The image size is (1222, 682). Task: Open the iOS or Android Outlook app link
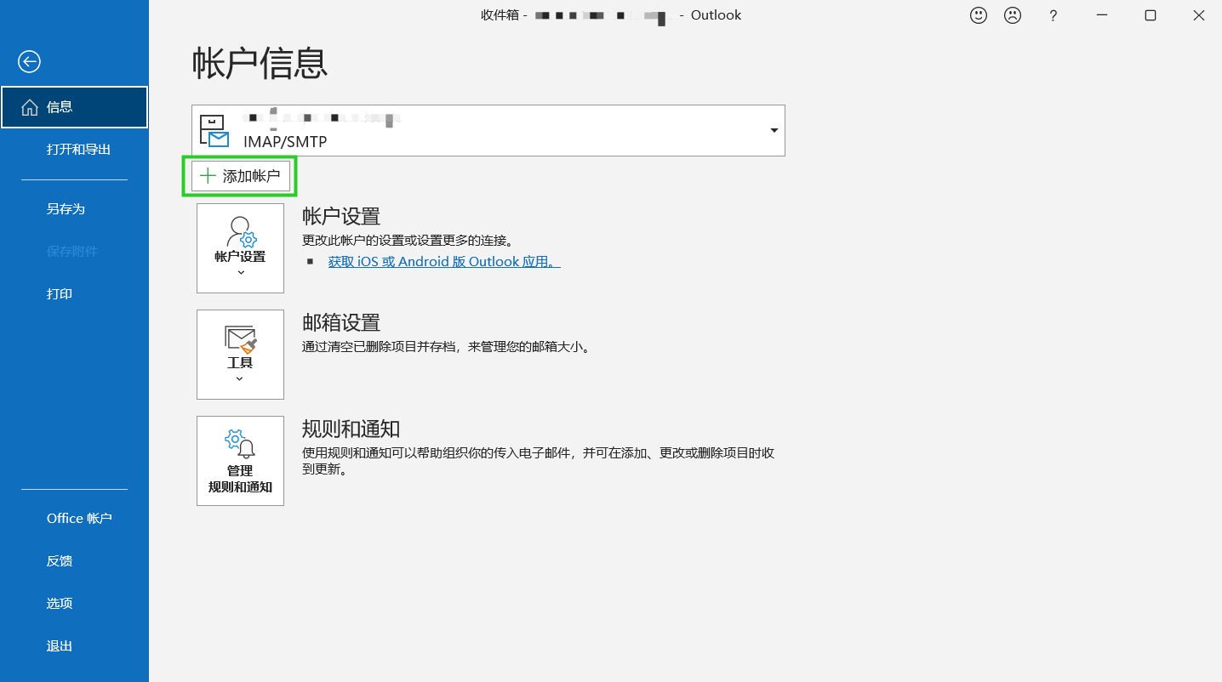click(444, 262)
